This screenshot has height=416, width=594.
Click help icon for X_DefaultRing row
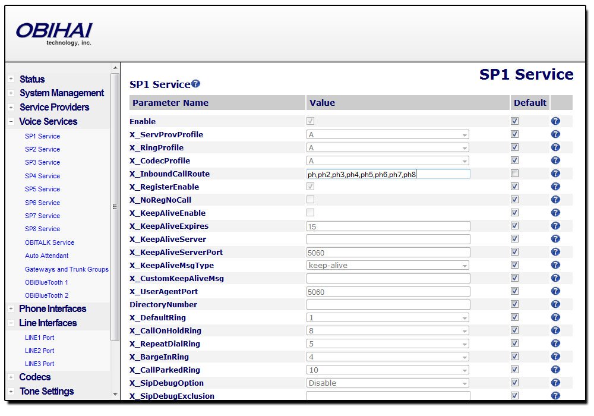pyautogui.click(x=555, y=317)
